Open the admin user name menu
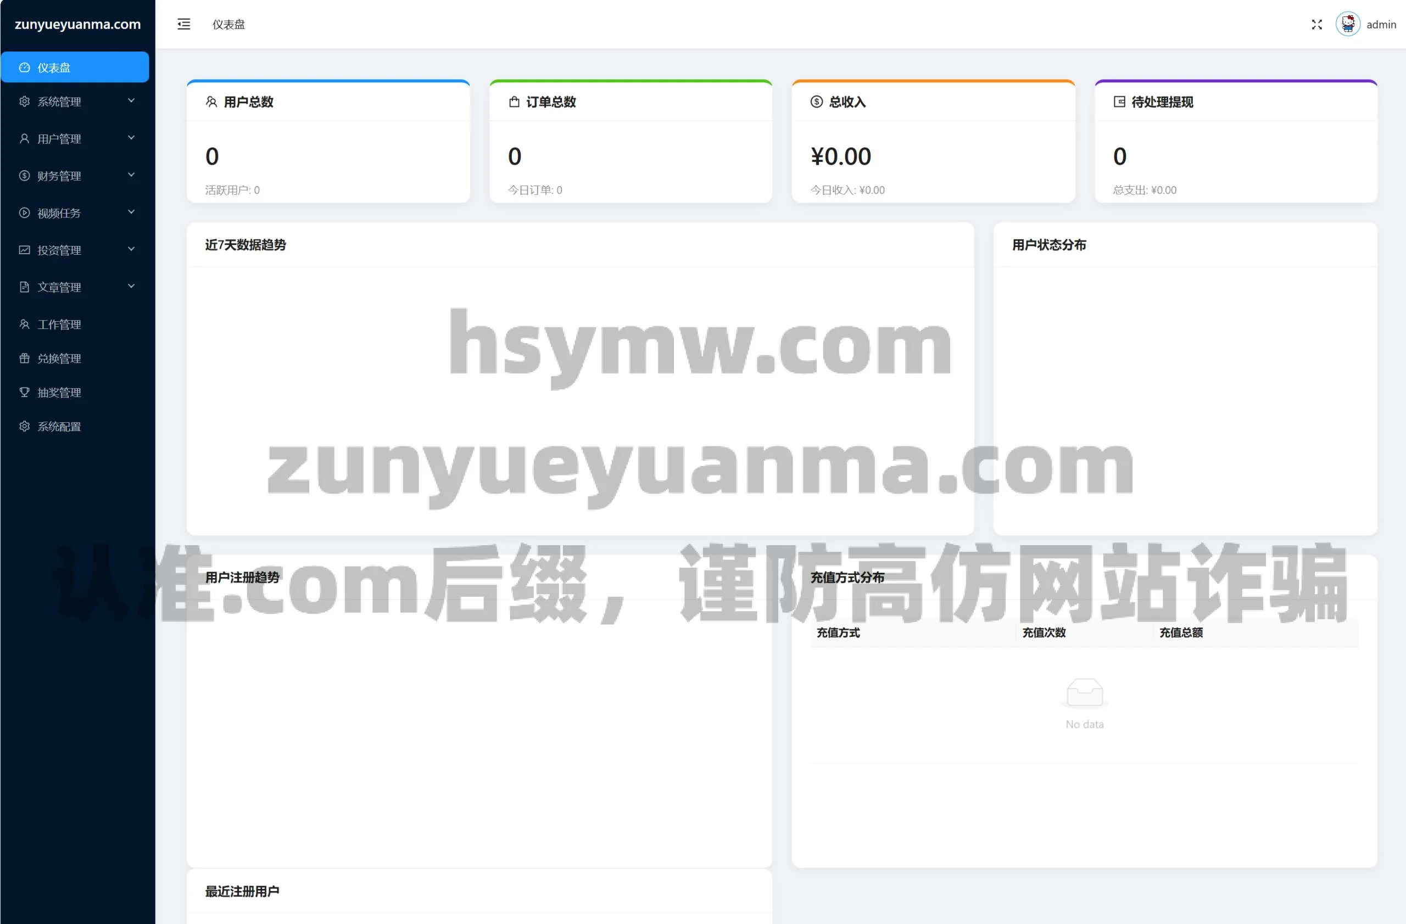Screen dimensions: 1406x924 click(x=1381, y=24)
